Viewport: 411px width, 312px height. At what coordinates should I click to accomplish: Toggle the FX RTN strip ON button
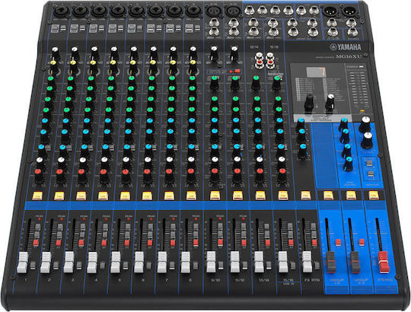[305, 195]
